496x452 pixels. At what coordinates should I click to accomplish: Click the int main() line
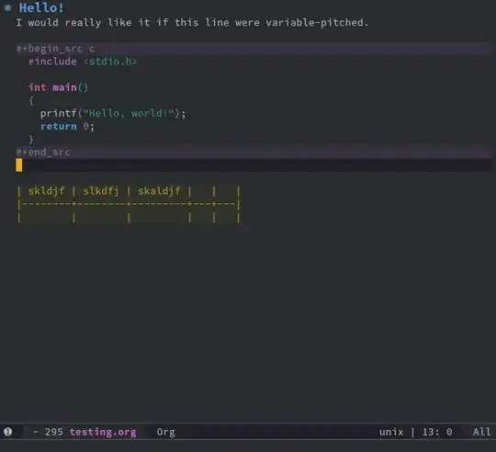click(58, 87)
